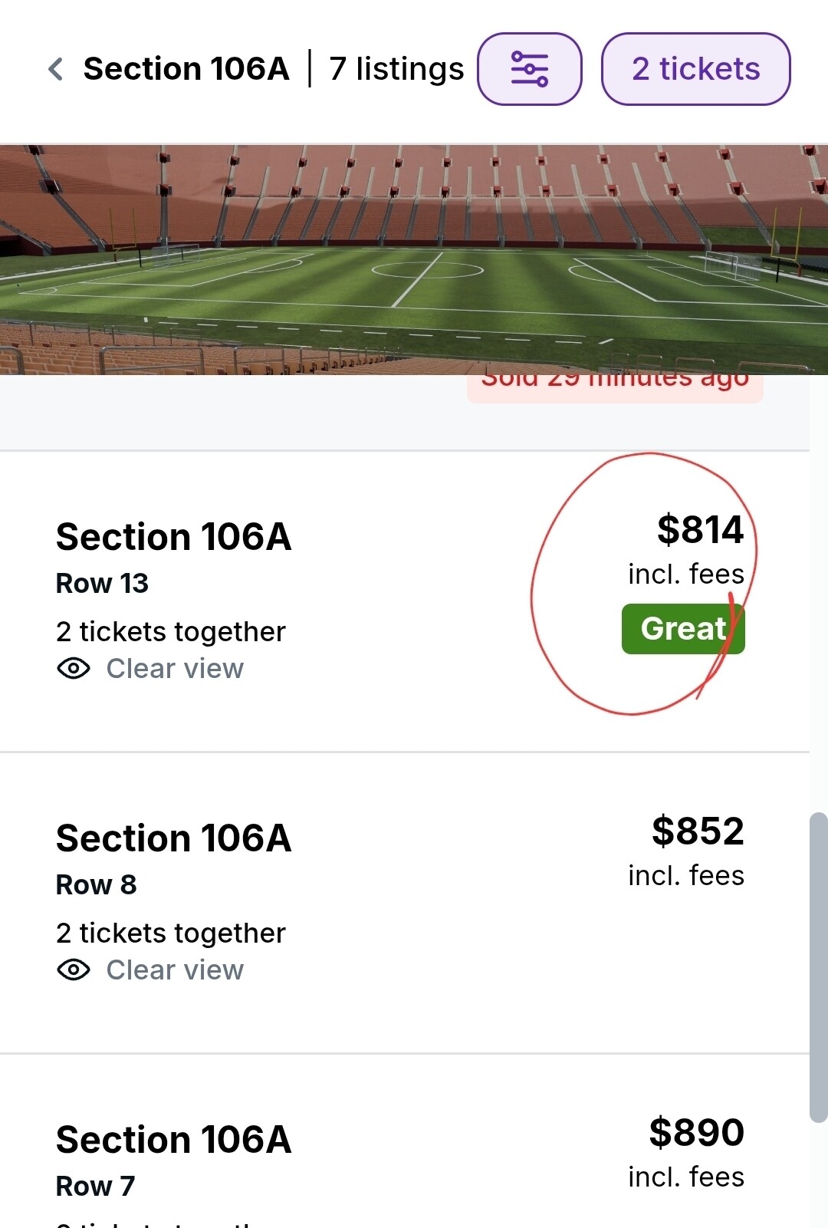Tap the Section 106A header title
The image size is (828, 1228).
[186, 69]
